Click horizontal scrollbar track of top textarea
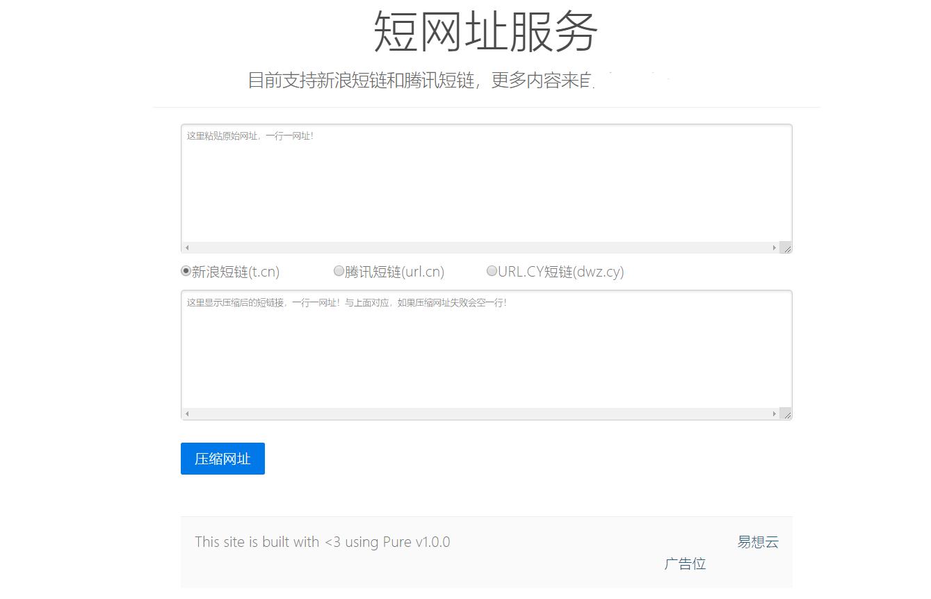The height and width of the screenshot is (599, 931). click(x=480, y=247)
